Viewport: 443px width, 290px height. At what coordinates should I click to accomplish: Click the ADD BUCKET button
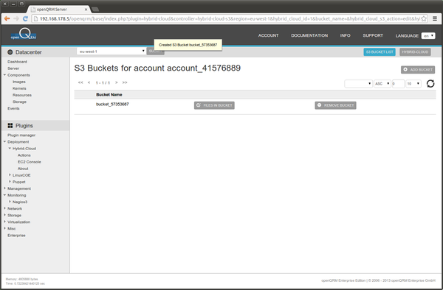tap(418, 69)
